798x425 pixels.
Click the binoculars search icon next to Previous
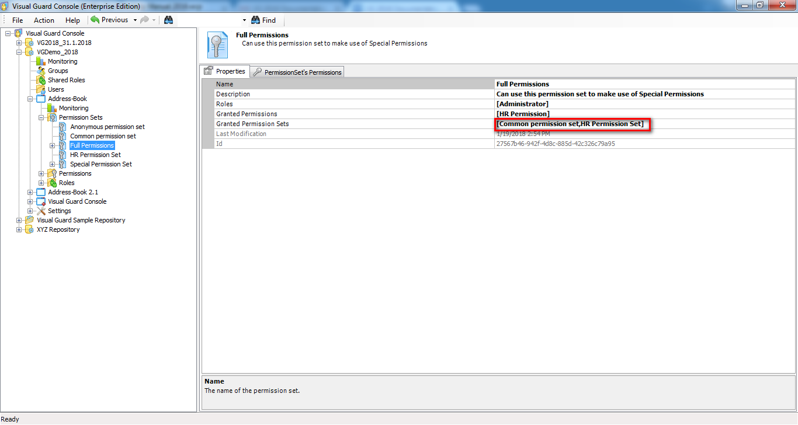pyautogui.click(x=168, y=20)
